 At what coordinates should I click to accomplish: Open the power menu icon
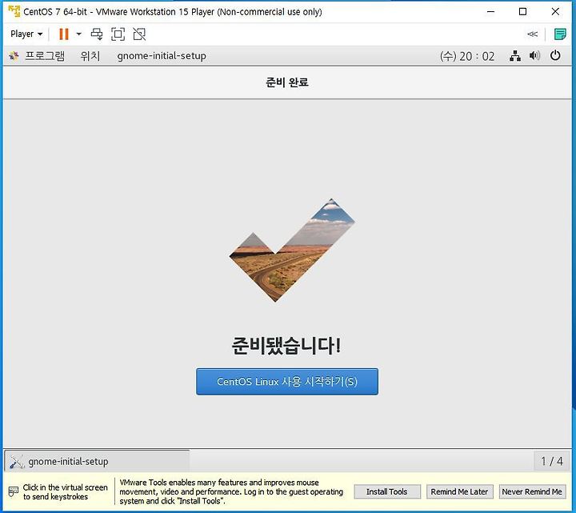[555, 55]
